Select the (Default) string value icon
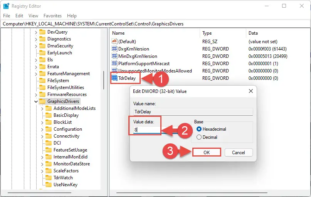The width and height of the screenshot is (311, 197). (x=114, y=42)
